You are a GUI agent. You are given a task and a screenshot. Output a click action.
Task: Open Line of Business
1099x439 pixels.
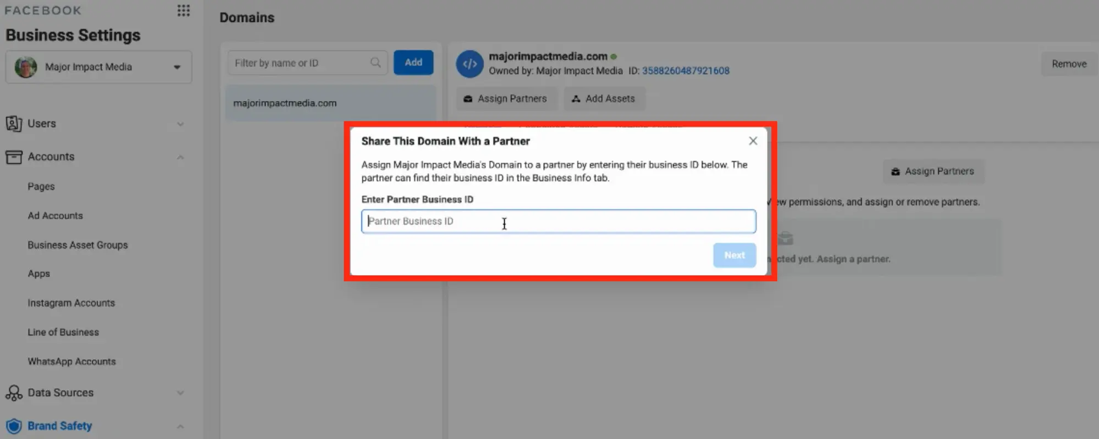tap(63, 332)
